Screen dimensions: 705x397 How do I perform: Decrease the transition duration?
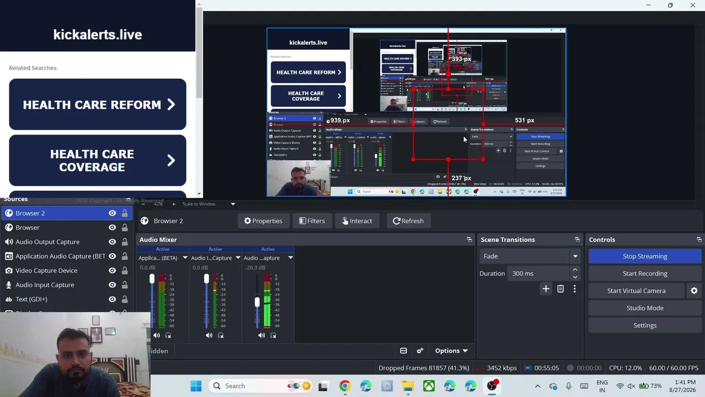click(575, 277)
